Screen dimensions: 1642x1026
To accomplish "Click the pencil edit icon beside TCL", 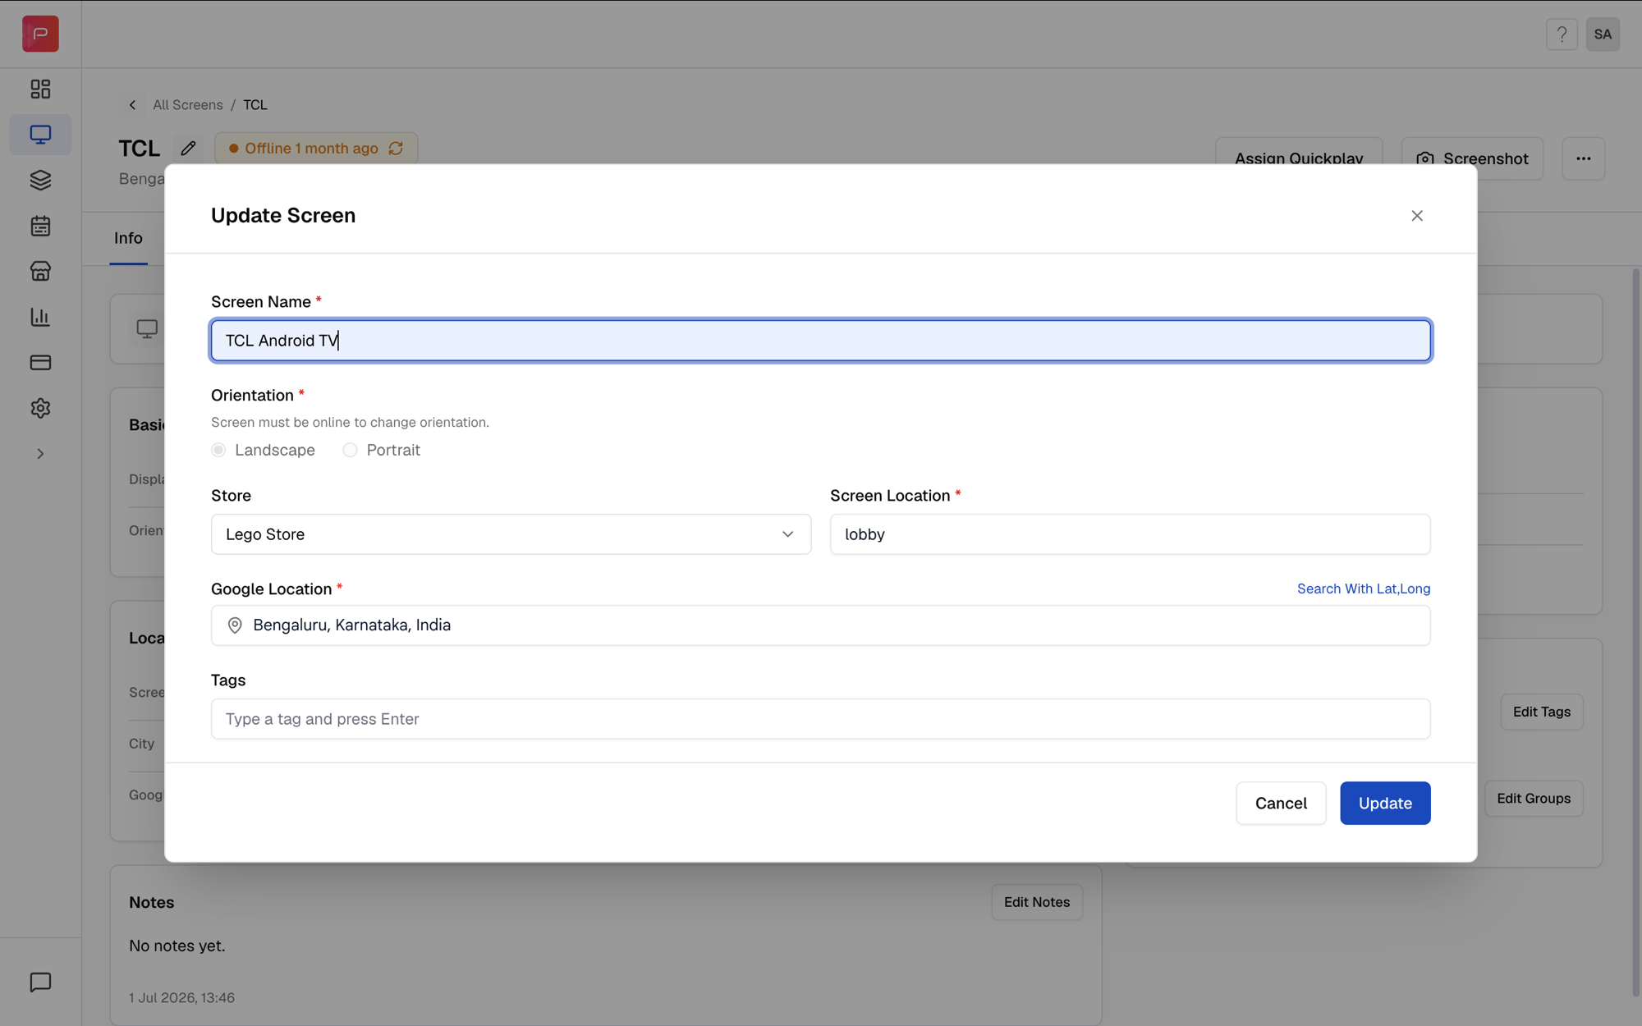I will tap(188, 149).
